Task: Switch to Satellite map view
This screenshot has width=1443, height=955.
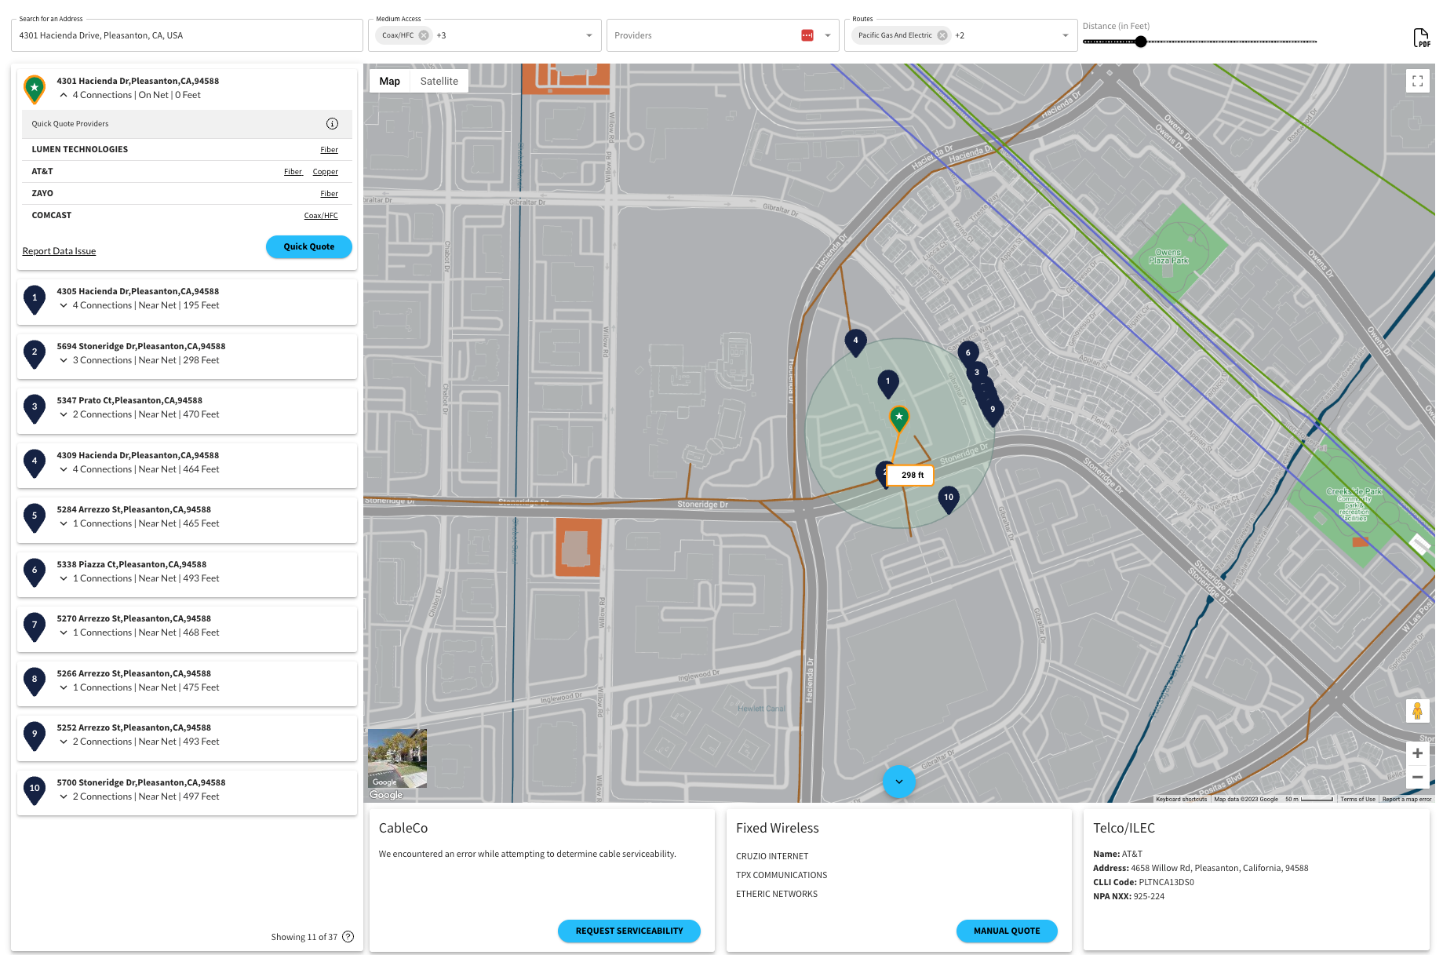Action: coord(439,81)
